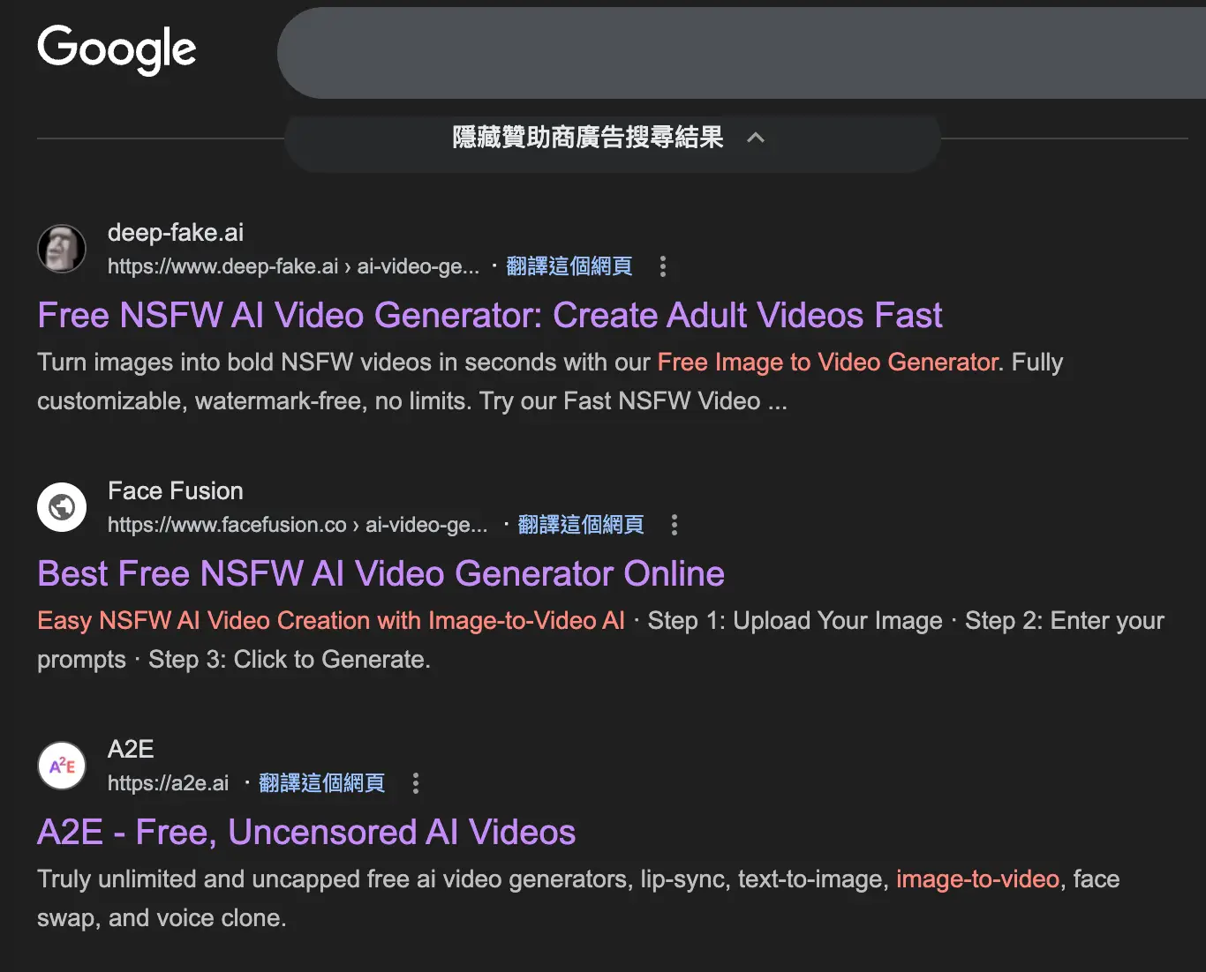Open "Free NSFW AI Video Generator" result title

tap(490, 316)
